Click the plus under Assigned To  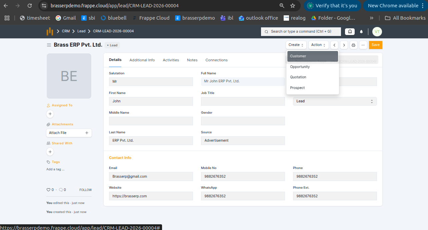[50, 114]
